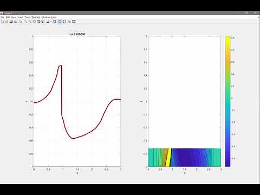This screenshot has width=260, height=195.
Task: Click the Open File toolbar icon
Action: [6, 22]
